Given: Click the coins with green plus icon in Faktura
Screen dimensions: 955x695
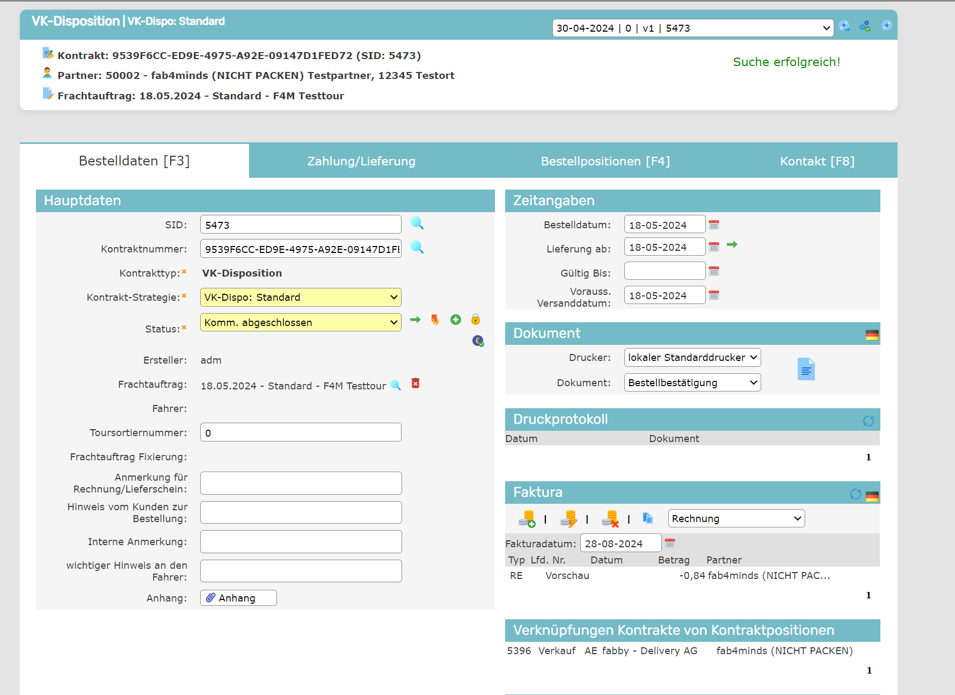Looking at the screenshot, I should point(527,519).
